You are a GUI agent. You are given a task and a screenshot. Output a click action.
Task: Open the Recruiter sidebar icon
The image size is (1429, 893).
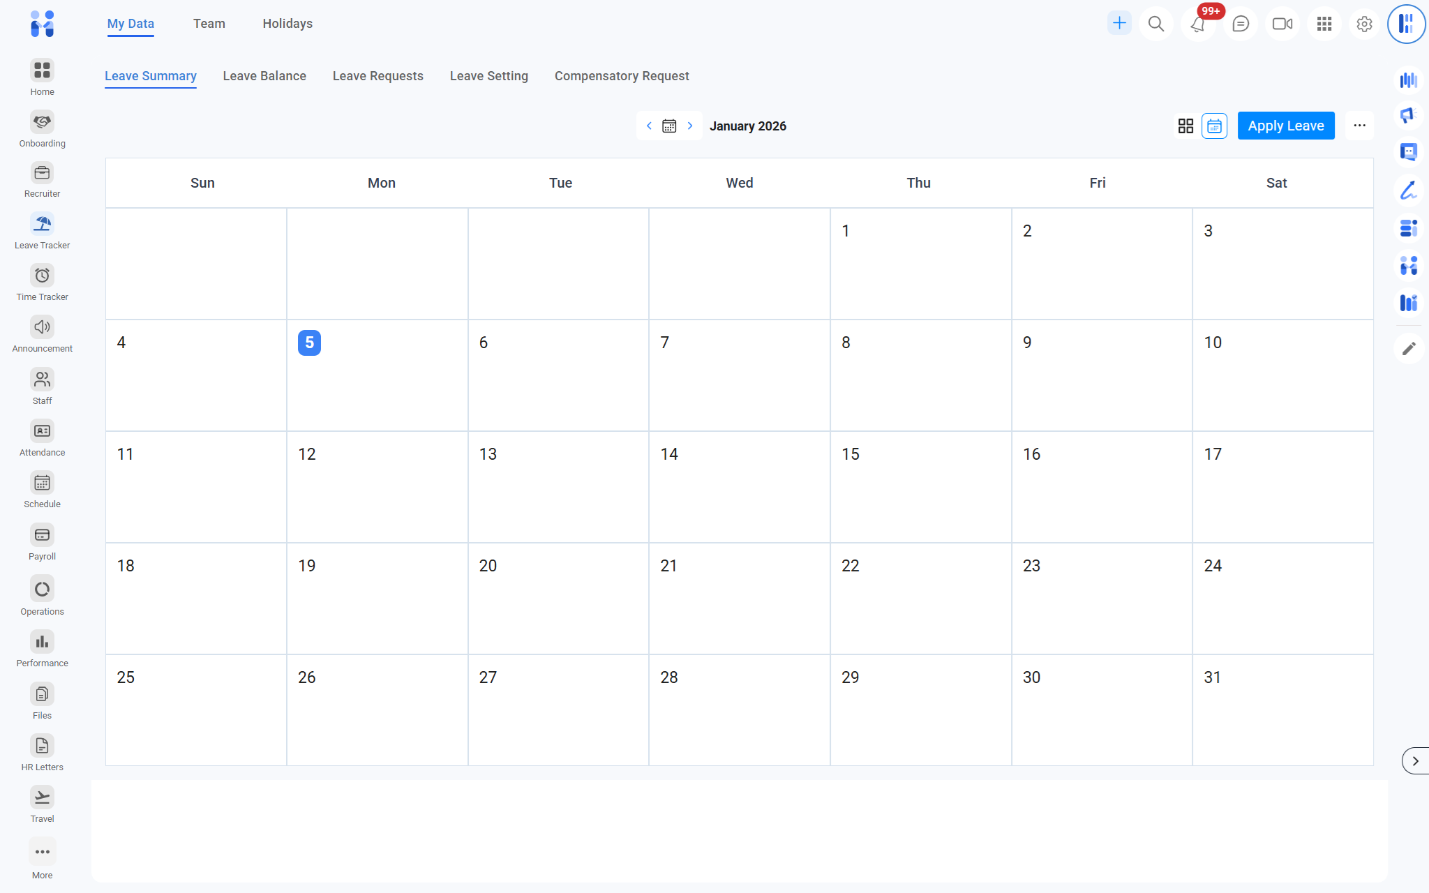click(42, 173)
